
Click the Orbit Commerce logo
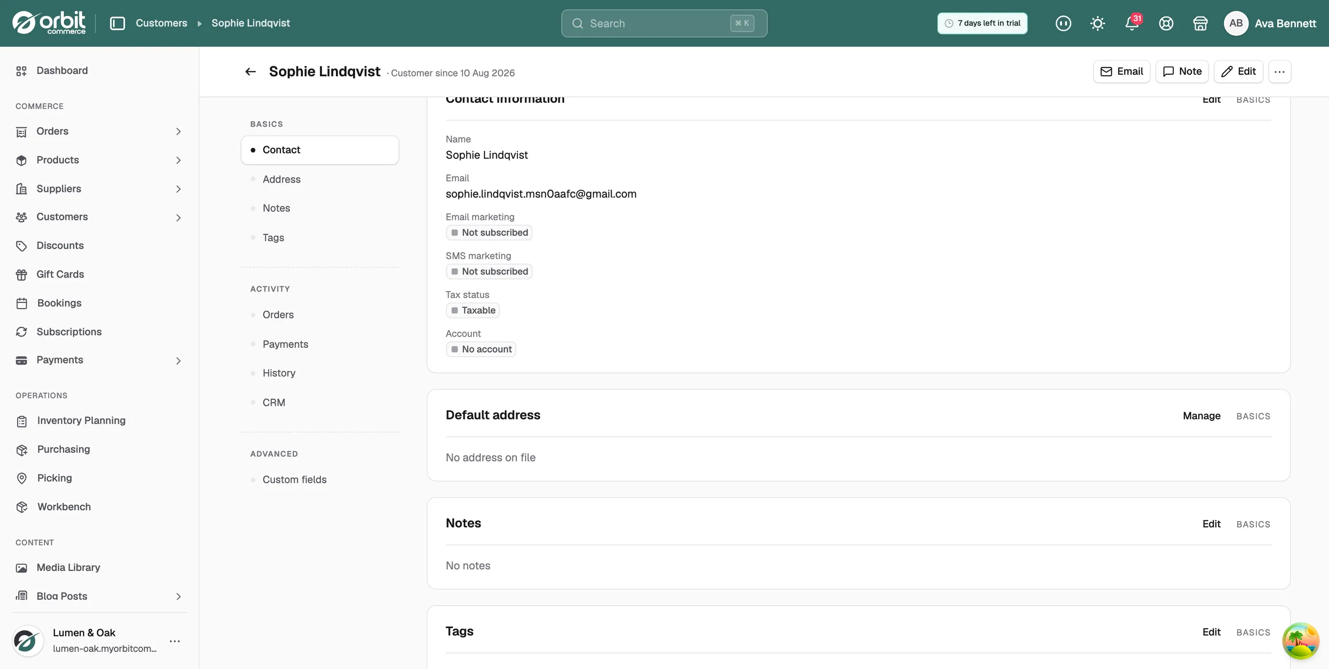pos(49,23)
